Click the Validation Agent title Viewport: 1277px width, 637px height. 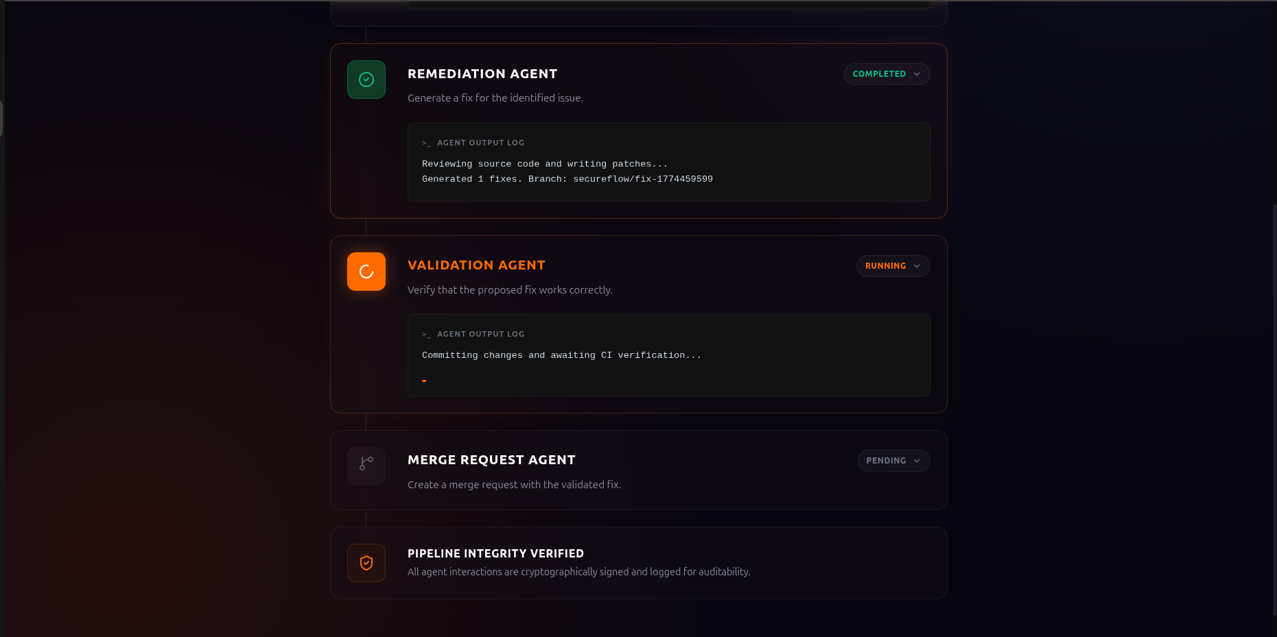click(x=476, y=265)
